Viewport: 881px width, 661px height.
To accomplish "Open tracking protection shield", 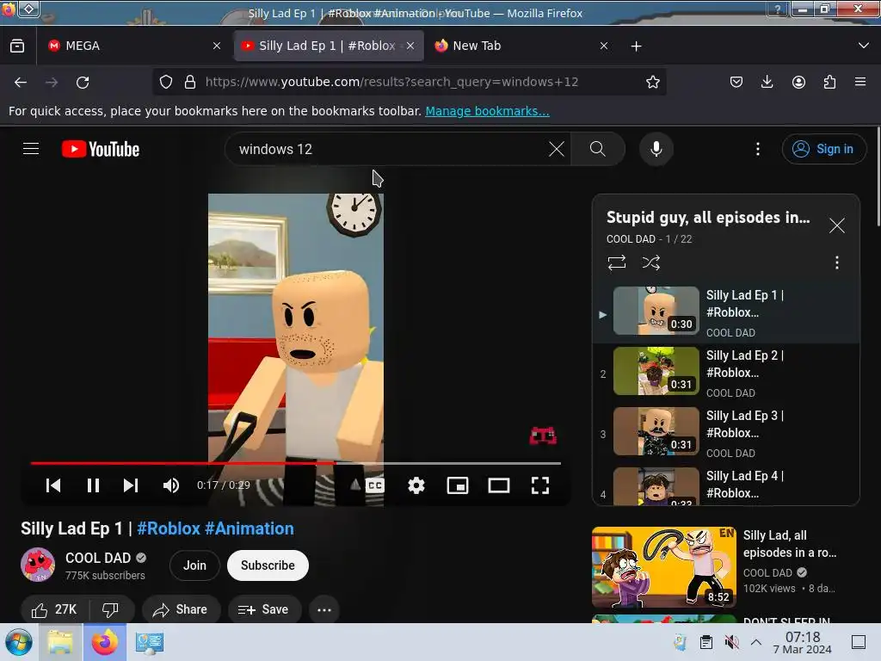I will tap(166, 82).
